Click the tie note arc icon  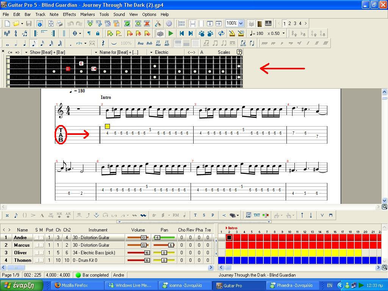pyautogui.click(x=114, y=44)
